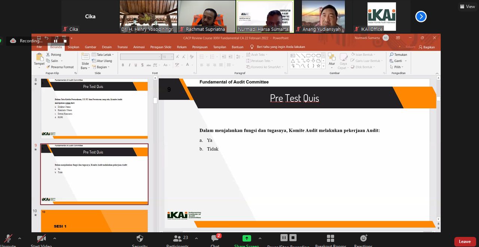Open Bagian section dropdown
Image resolution: width=479 pixels, height=247 pixels.
(101, 67)
